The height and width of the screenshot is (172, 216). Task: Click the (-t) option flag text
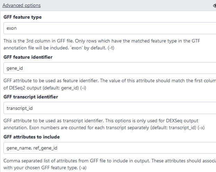pos(111,48)
